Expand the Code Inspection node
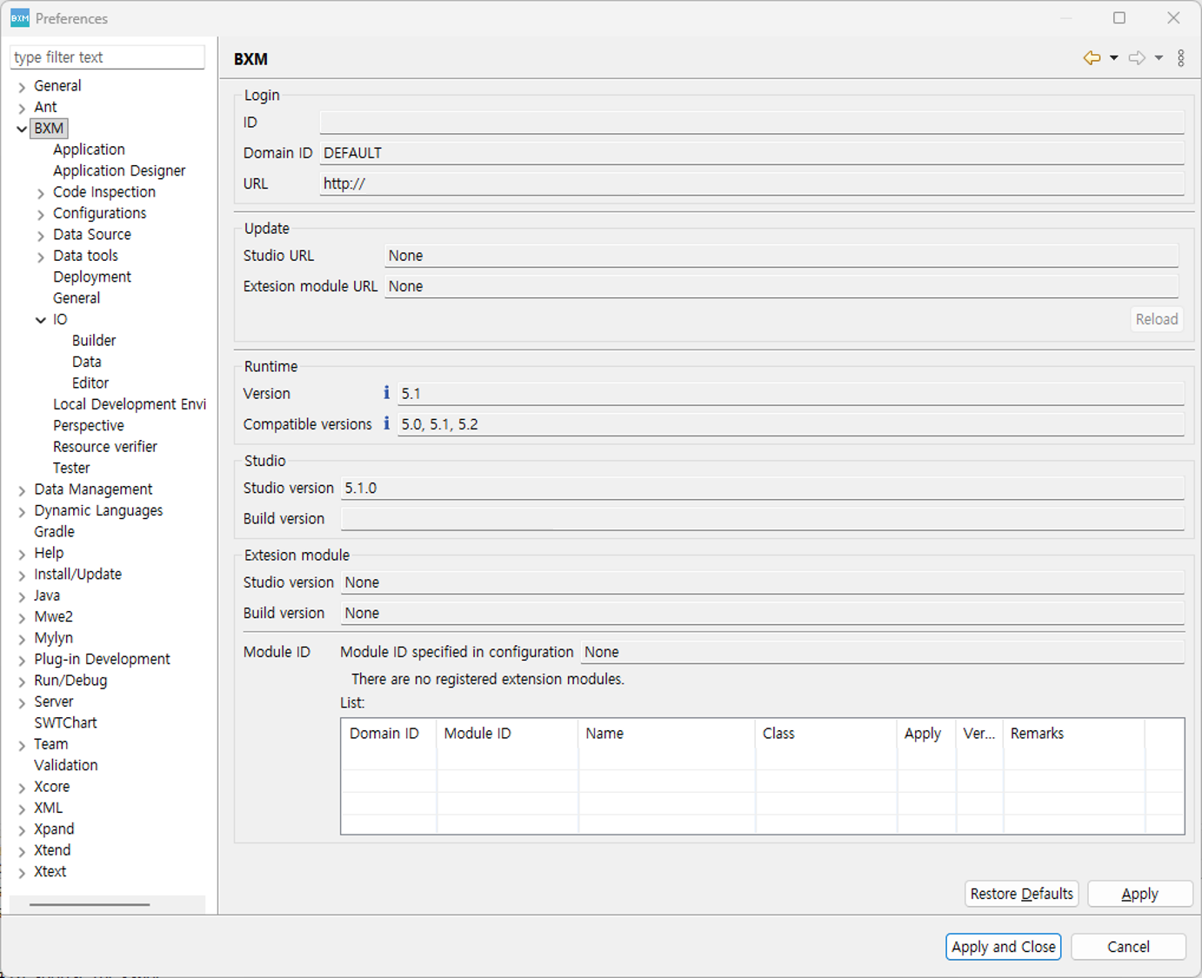 pos(41,193)
